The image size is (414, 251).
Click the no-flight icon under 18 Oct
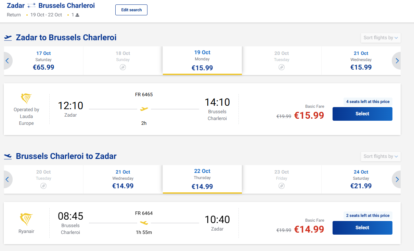123,67
